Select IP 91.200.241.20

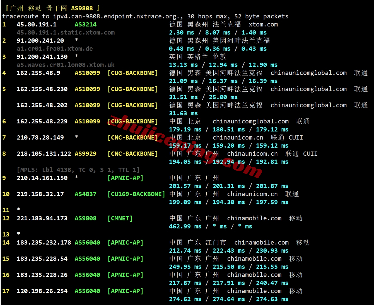[40, 41]
